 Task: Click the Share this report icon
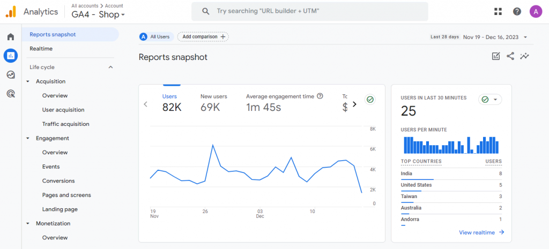pyautogui.click(x=510, y=56)
